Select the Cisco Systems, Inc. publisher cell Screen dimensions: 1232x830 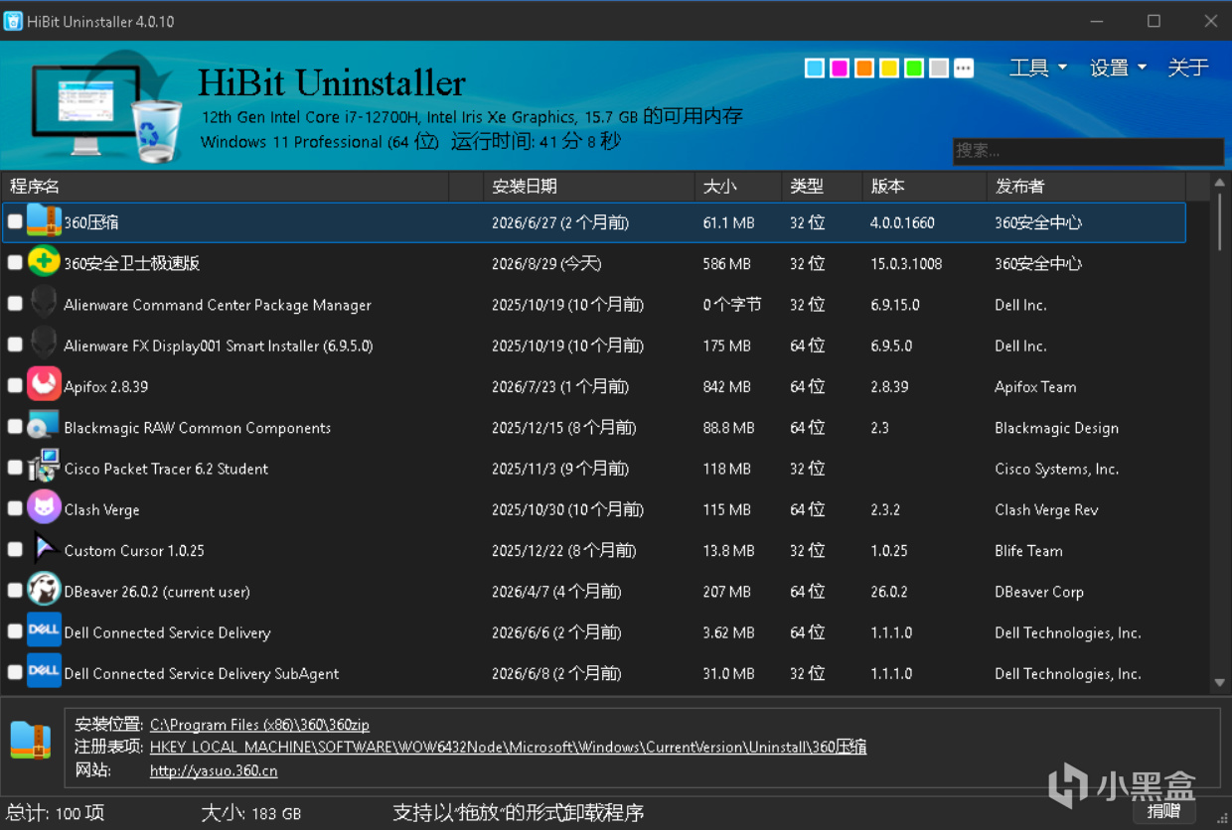click(x=1056, y=469)
